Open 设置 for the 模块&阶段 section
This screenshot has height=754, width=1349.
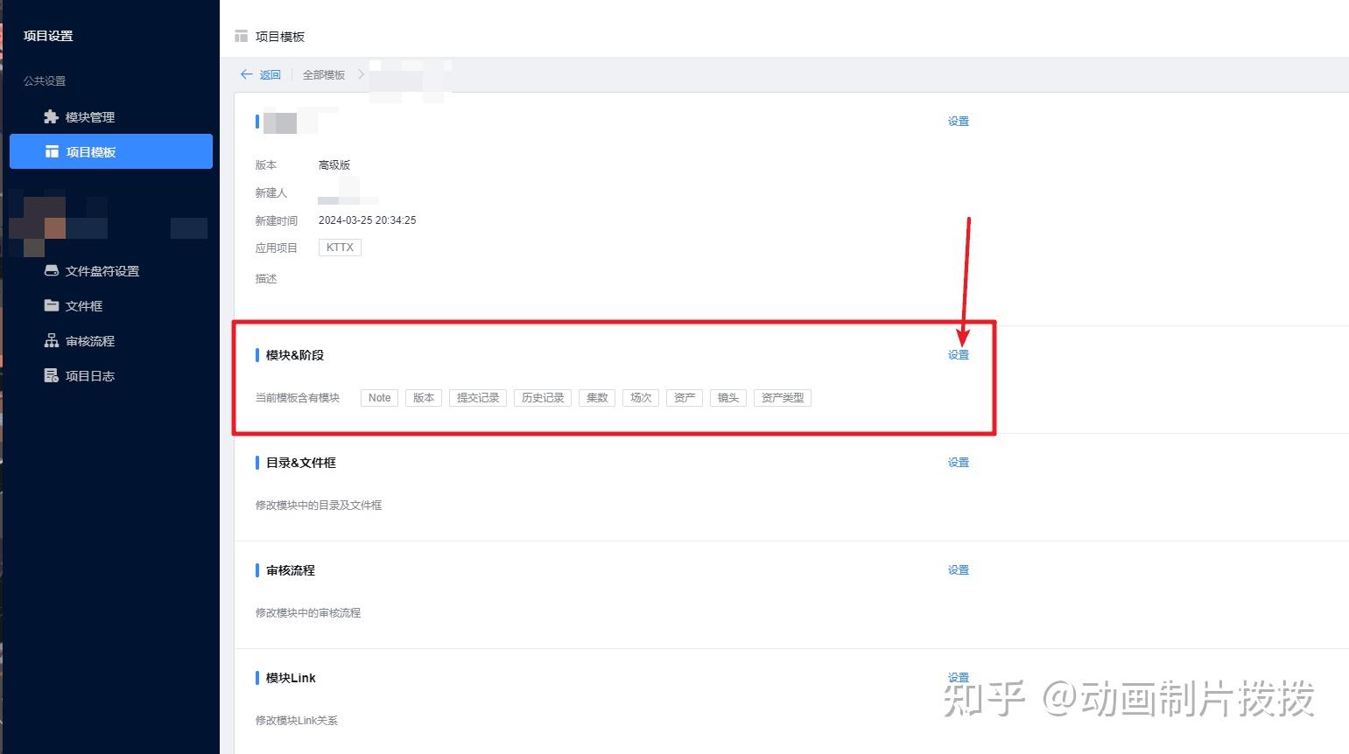pyautogui.click(x=958, y=354)
